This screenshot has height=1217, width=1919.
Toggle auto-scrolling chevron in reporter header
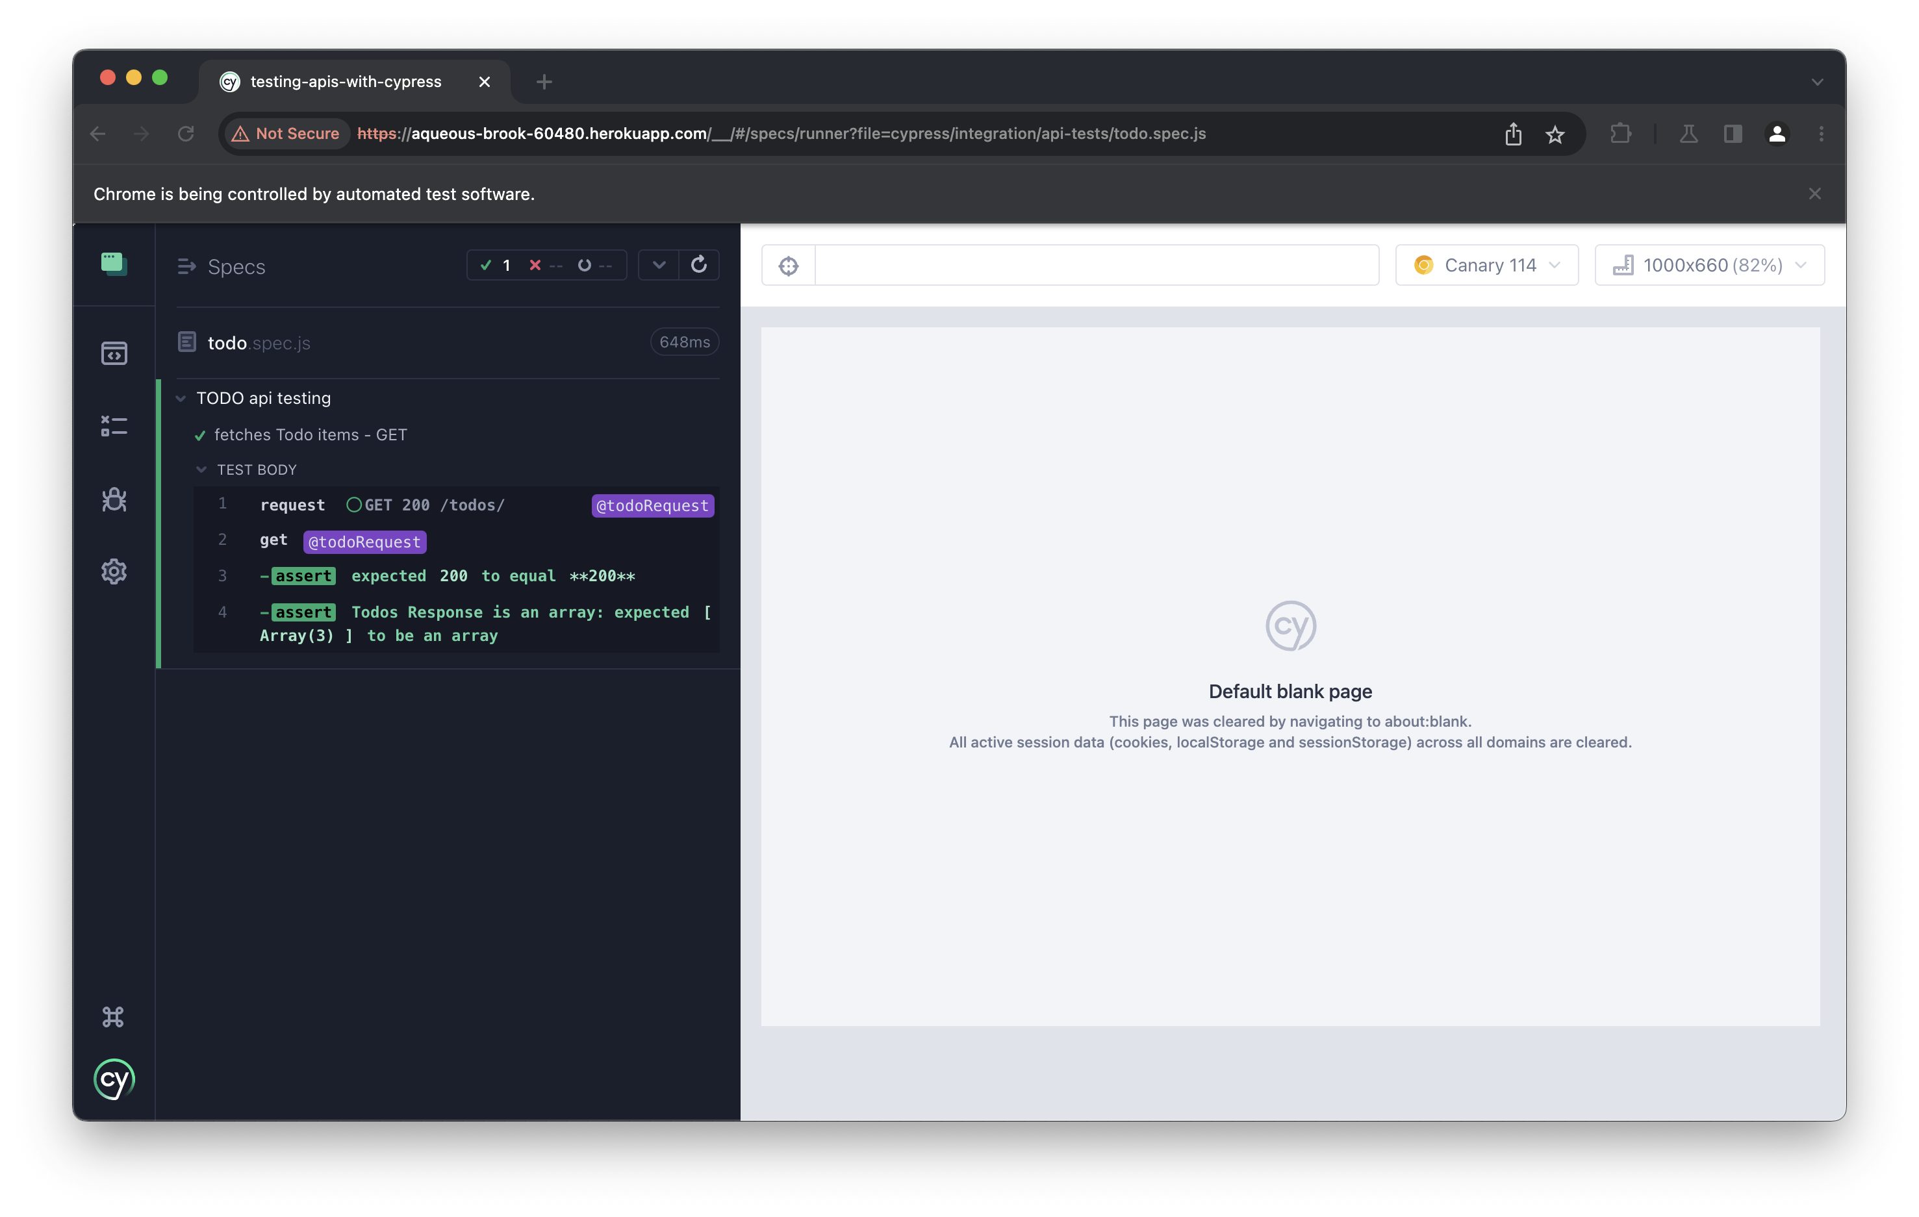[x=659, y=265]
